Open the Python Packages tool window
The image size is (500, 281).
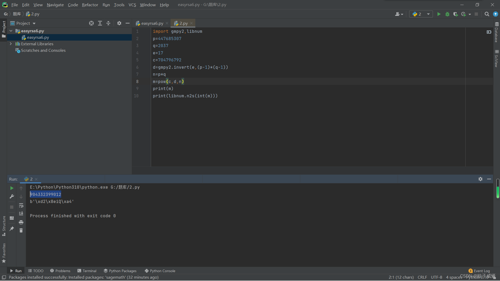(120, 271)
